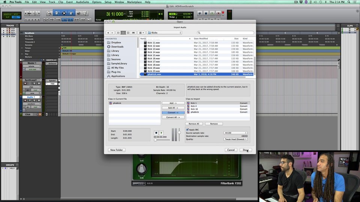The width and height of the screenshot is (360, 202).
Task: Click the record enable button on Audio 1 track
Action: coord(25,100)
